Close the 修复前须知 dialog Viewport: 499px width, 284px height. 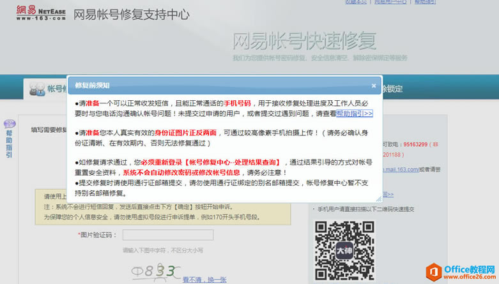[374, 86]
